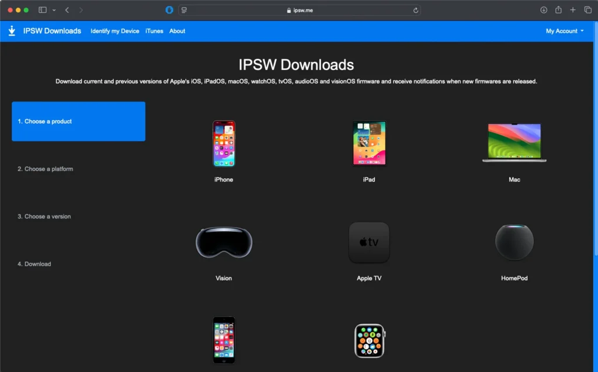Select the iPod touch product icon
Screen dimensions: 598x372
(x=224, y=339)
